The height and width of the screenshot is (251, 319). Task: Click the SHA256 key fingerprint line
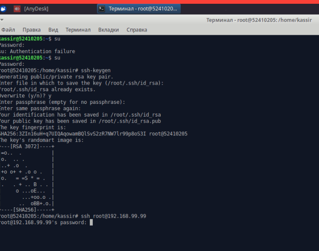(94, 134)
